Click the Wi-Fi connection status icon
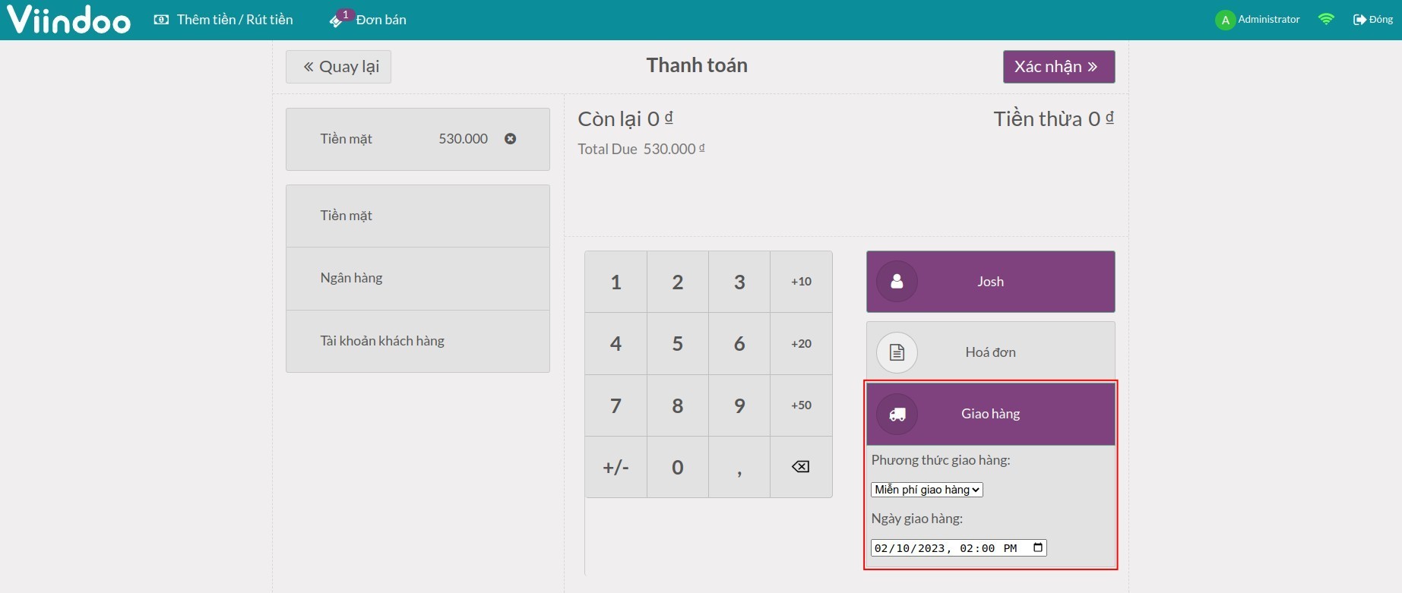Screen dimensions: 1402x593 coord(1326,20)
